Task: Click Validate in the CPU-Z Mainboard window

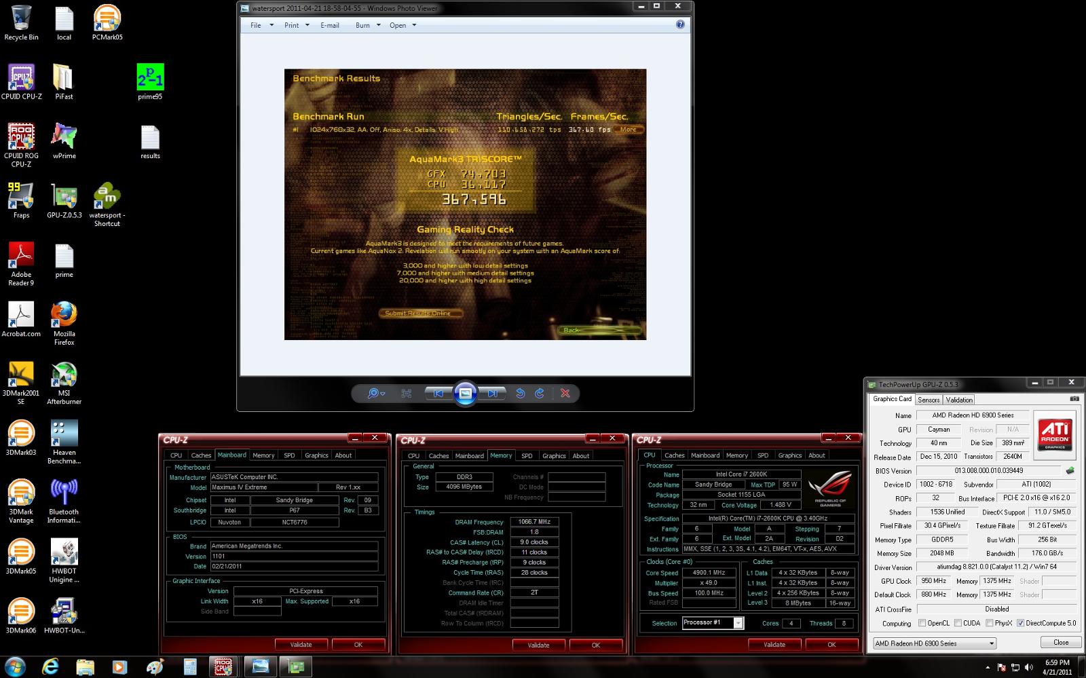Action: 301,645
